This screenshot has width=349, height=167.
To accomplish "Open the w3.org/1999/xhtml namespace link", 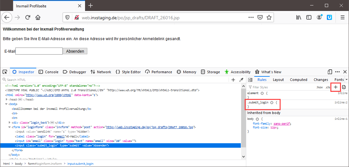I will tap(48, 95).
